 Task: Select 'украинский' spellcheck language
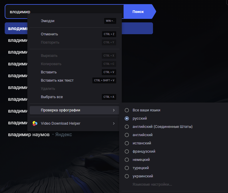(x=127, y=176)
